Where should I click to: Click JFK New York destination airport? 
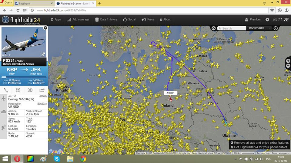tap(36, 71)
